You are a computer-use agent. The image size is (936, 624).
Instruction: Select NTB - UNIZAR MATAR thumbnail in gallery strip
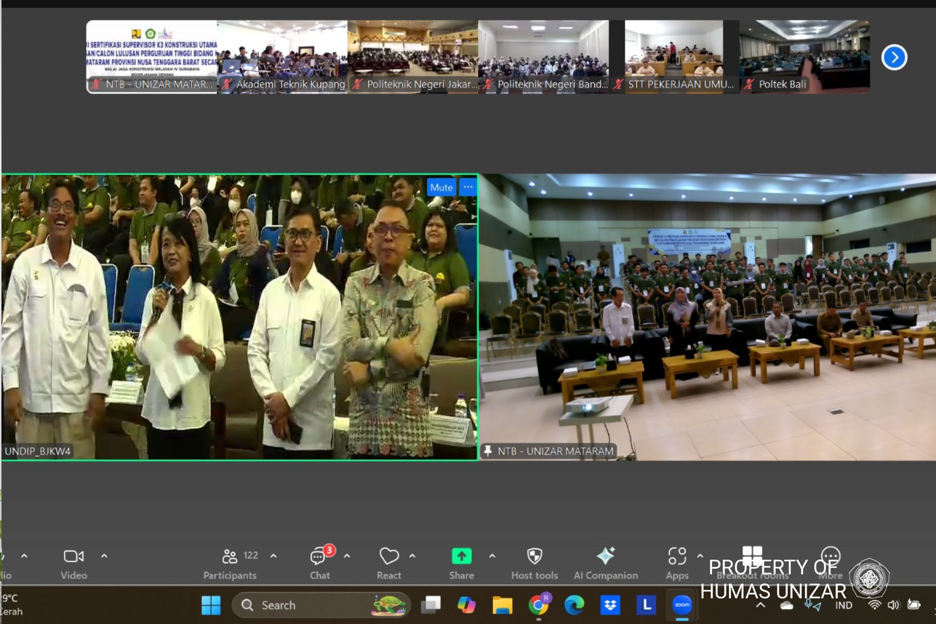pyautogui.click(x=152, y=57)
